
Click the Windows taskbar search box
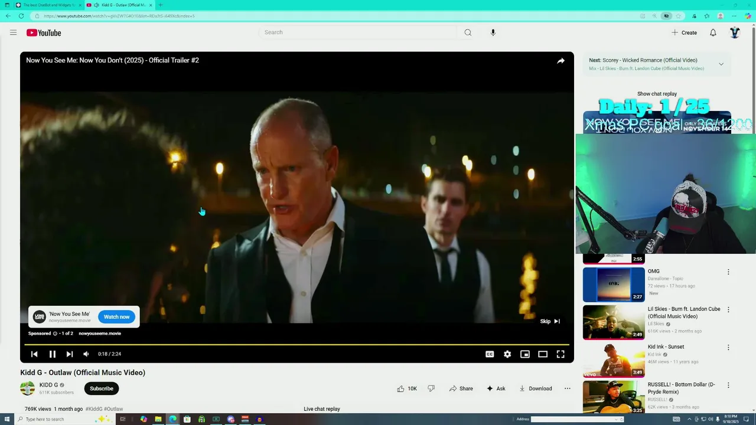point(64,419)
